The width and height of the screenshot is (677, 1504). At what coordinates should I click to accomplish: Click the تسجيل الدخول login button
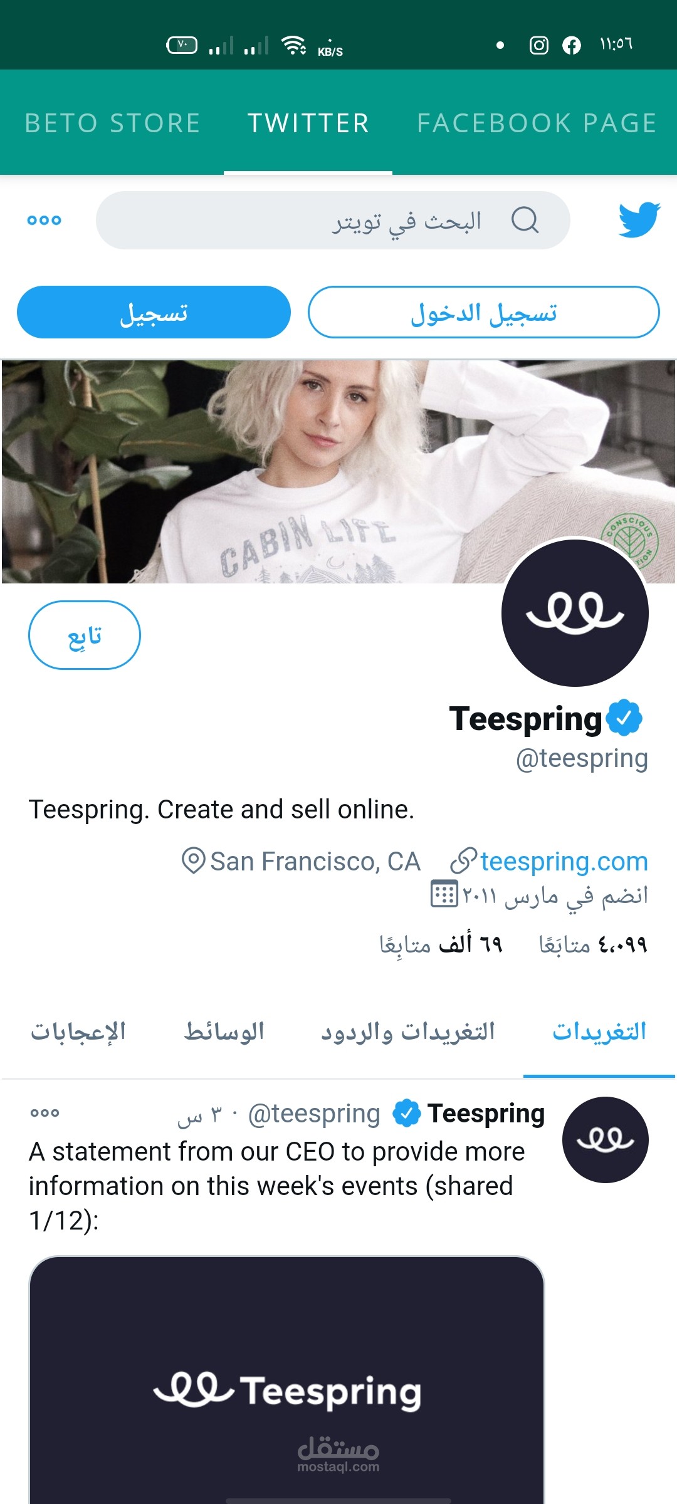pyautogui.click(x=483, y=312)
